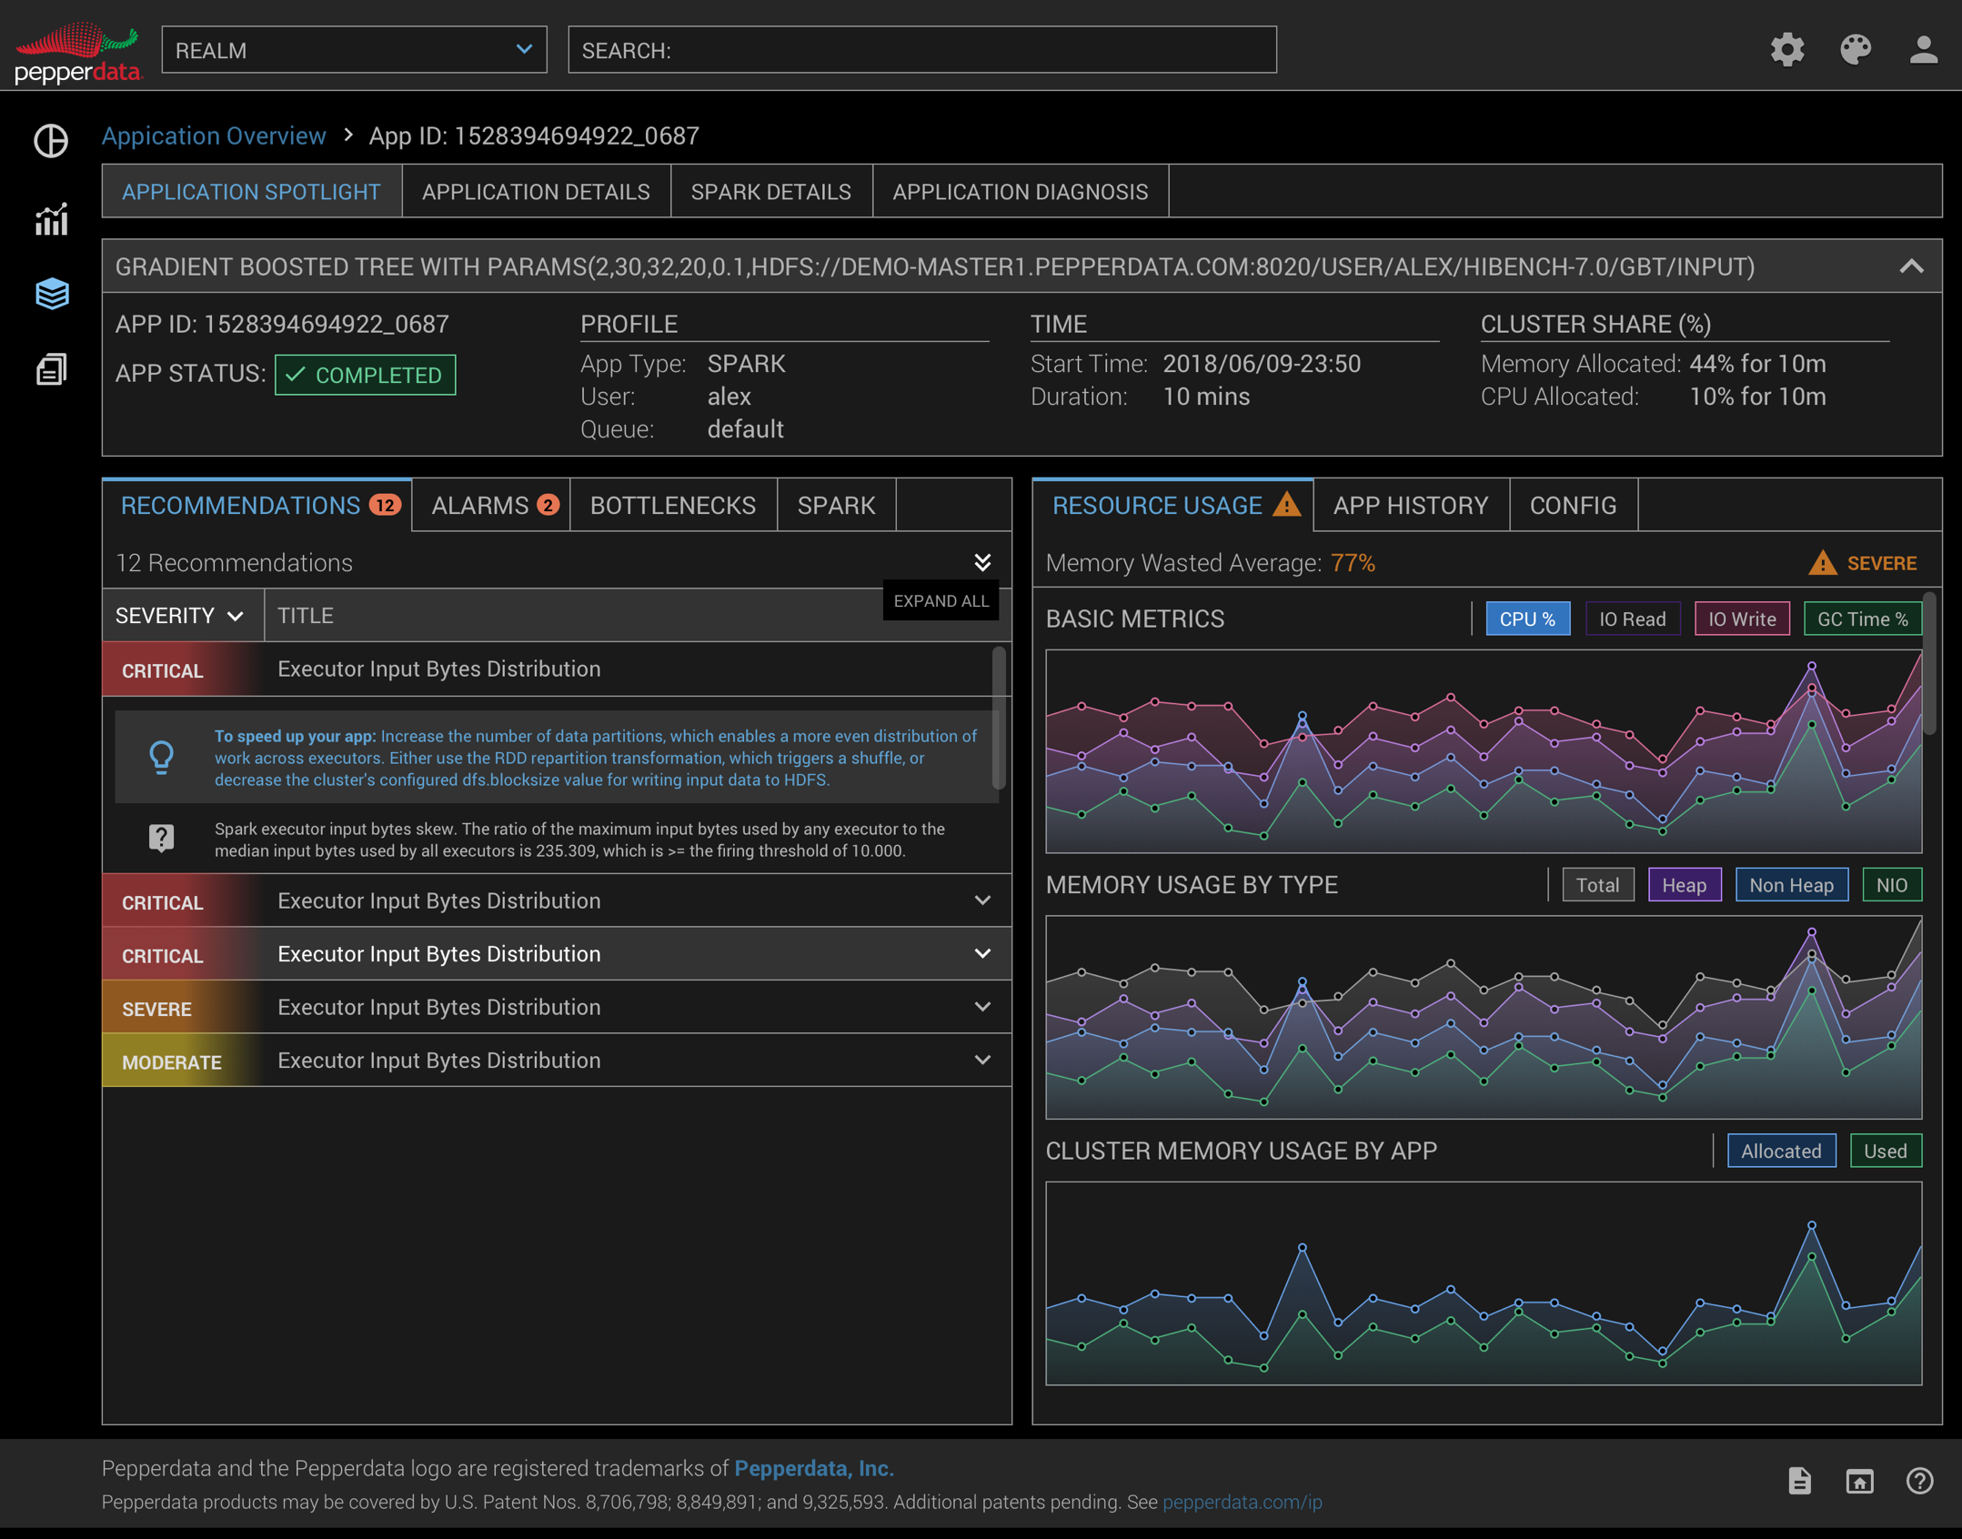Open the user profile icon top right
The image size is (1962, 1539).
1923,50
